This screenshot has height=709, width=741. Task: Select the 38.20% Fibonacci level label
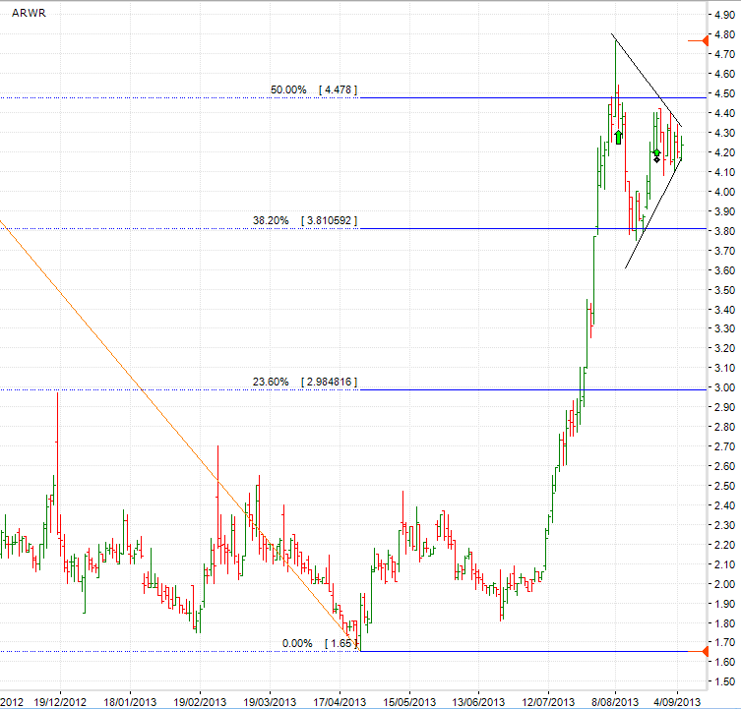pyautogui.click(x=271, y=220)
